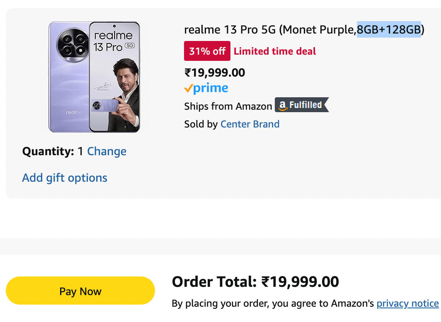Click the Pay Now button

click(x=80, y=291)
